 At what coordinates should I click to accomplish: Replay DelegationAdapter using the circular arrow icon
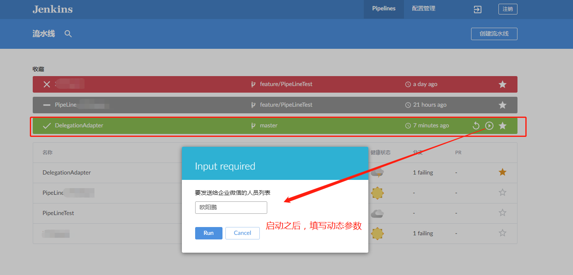click(476, 125)
